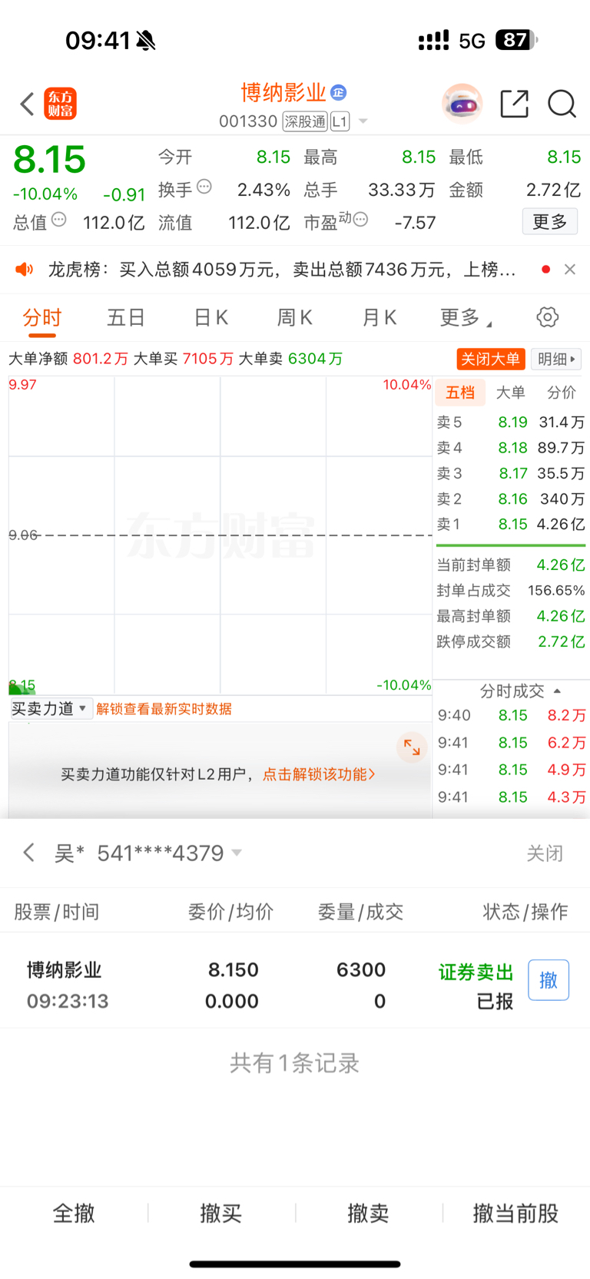This screenshot has height=1279, width=590.
Task: Tap 解锁查看最新实时数据 link
Action: click(164, 709)
